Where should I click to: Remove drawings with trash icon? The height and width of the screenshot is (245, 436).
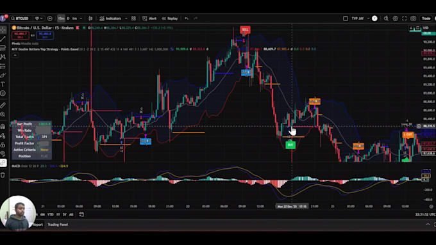[3, 175]
